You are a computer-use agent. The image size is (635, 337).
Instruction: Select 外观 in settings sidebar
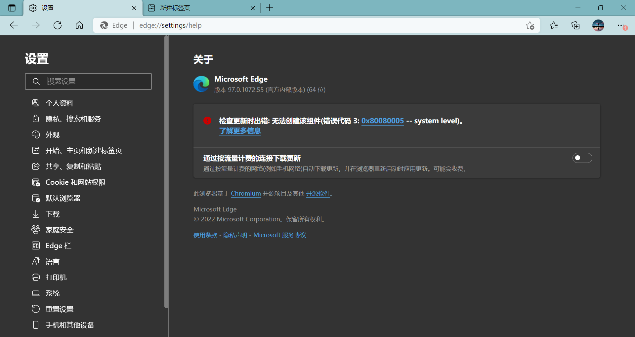(52, 135)
